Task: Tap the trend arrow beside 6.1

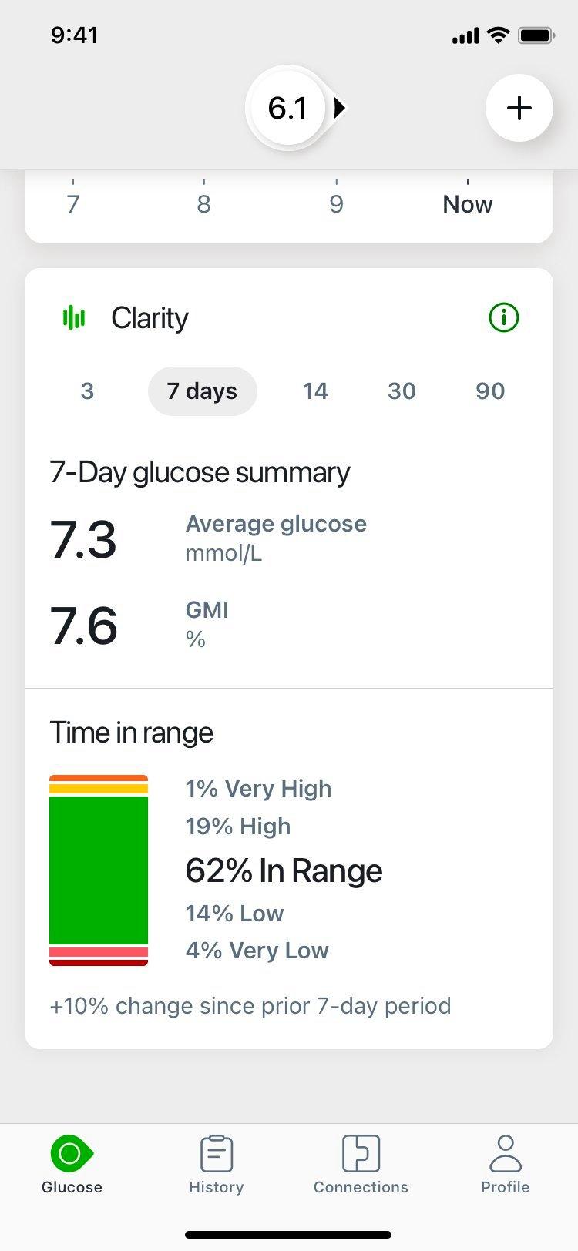Action: [339, 108]
